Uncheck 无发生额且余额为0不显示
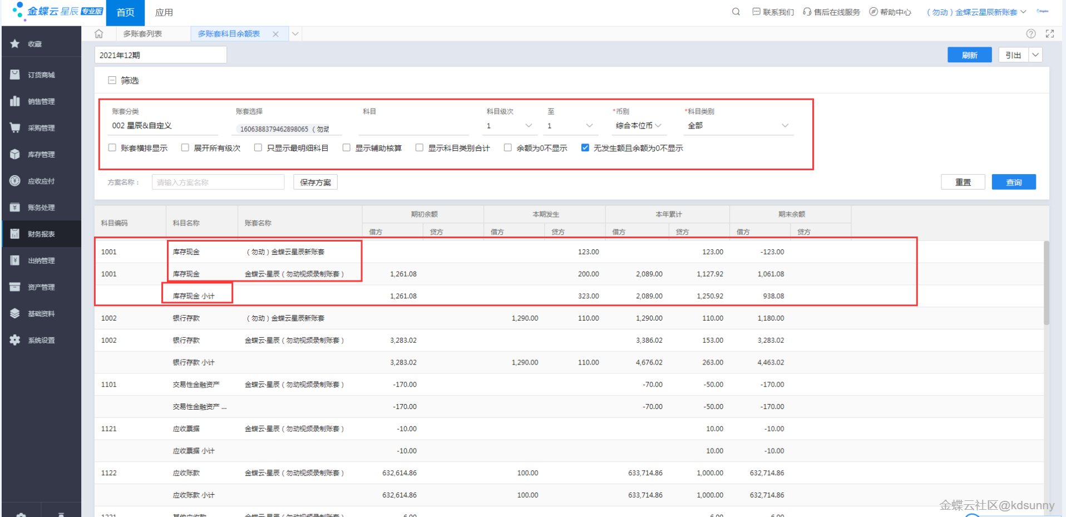 (585, 148)
